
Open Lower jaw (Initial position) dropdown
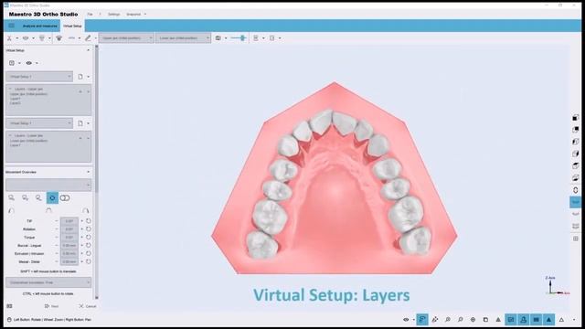point(183,38)
